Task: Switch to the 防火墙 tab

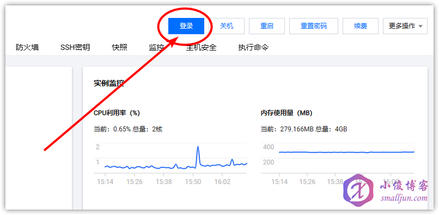Action: click(x=27, y=47)
